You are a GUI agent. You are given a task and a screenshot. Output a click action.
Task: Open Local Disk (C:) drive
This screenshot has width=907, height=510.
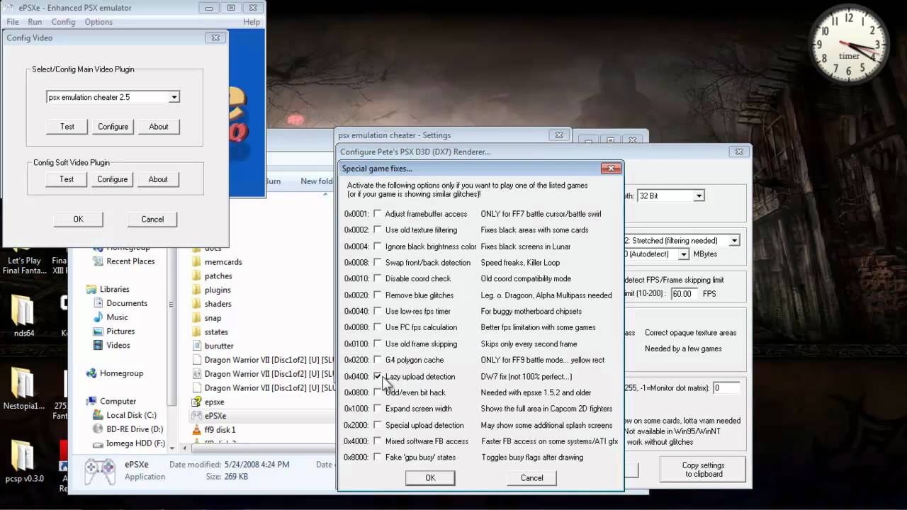tap(131, 415)
